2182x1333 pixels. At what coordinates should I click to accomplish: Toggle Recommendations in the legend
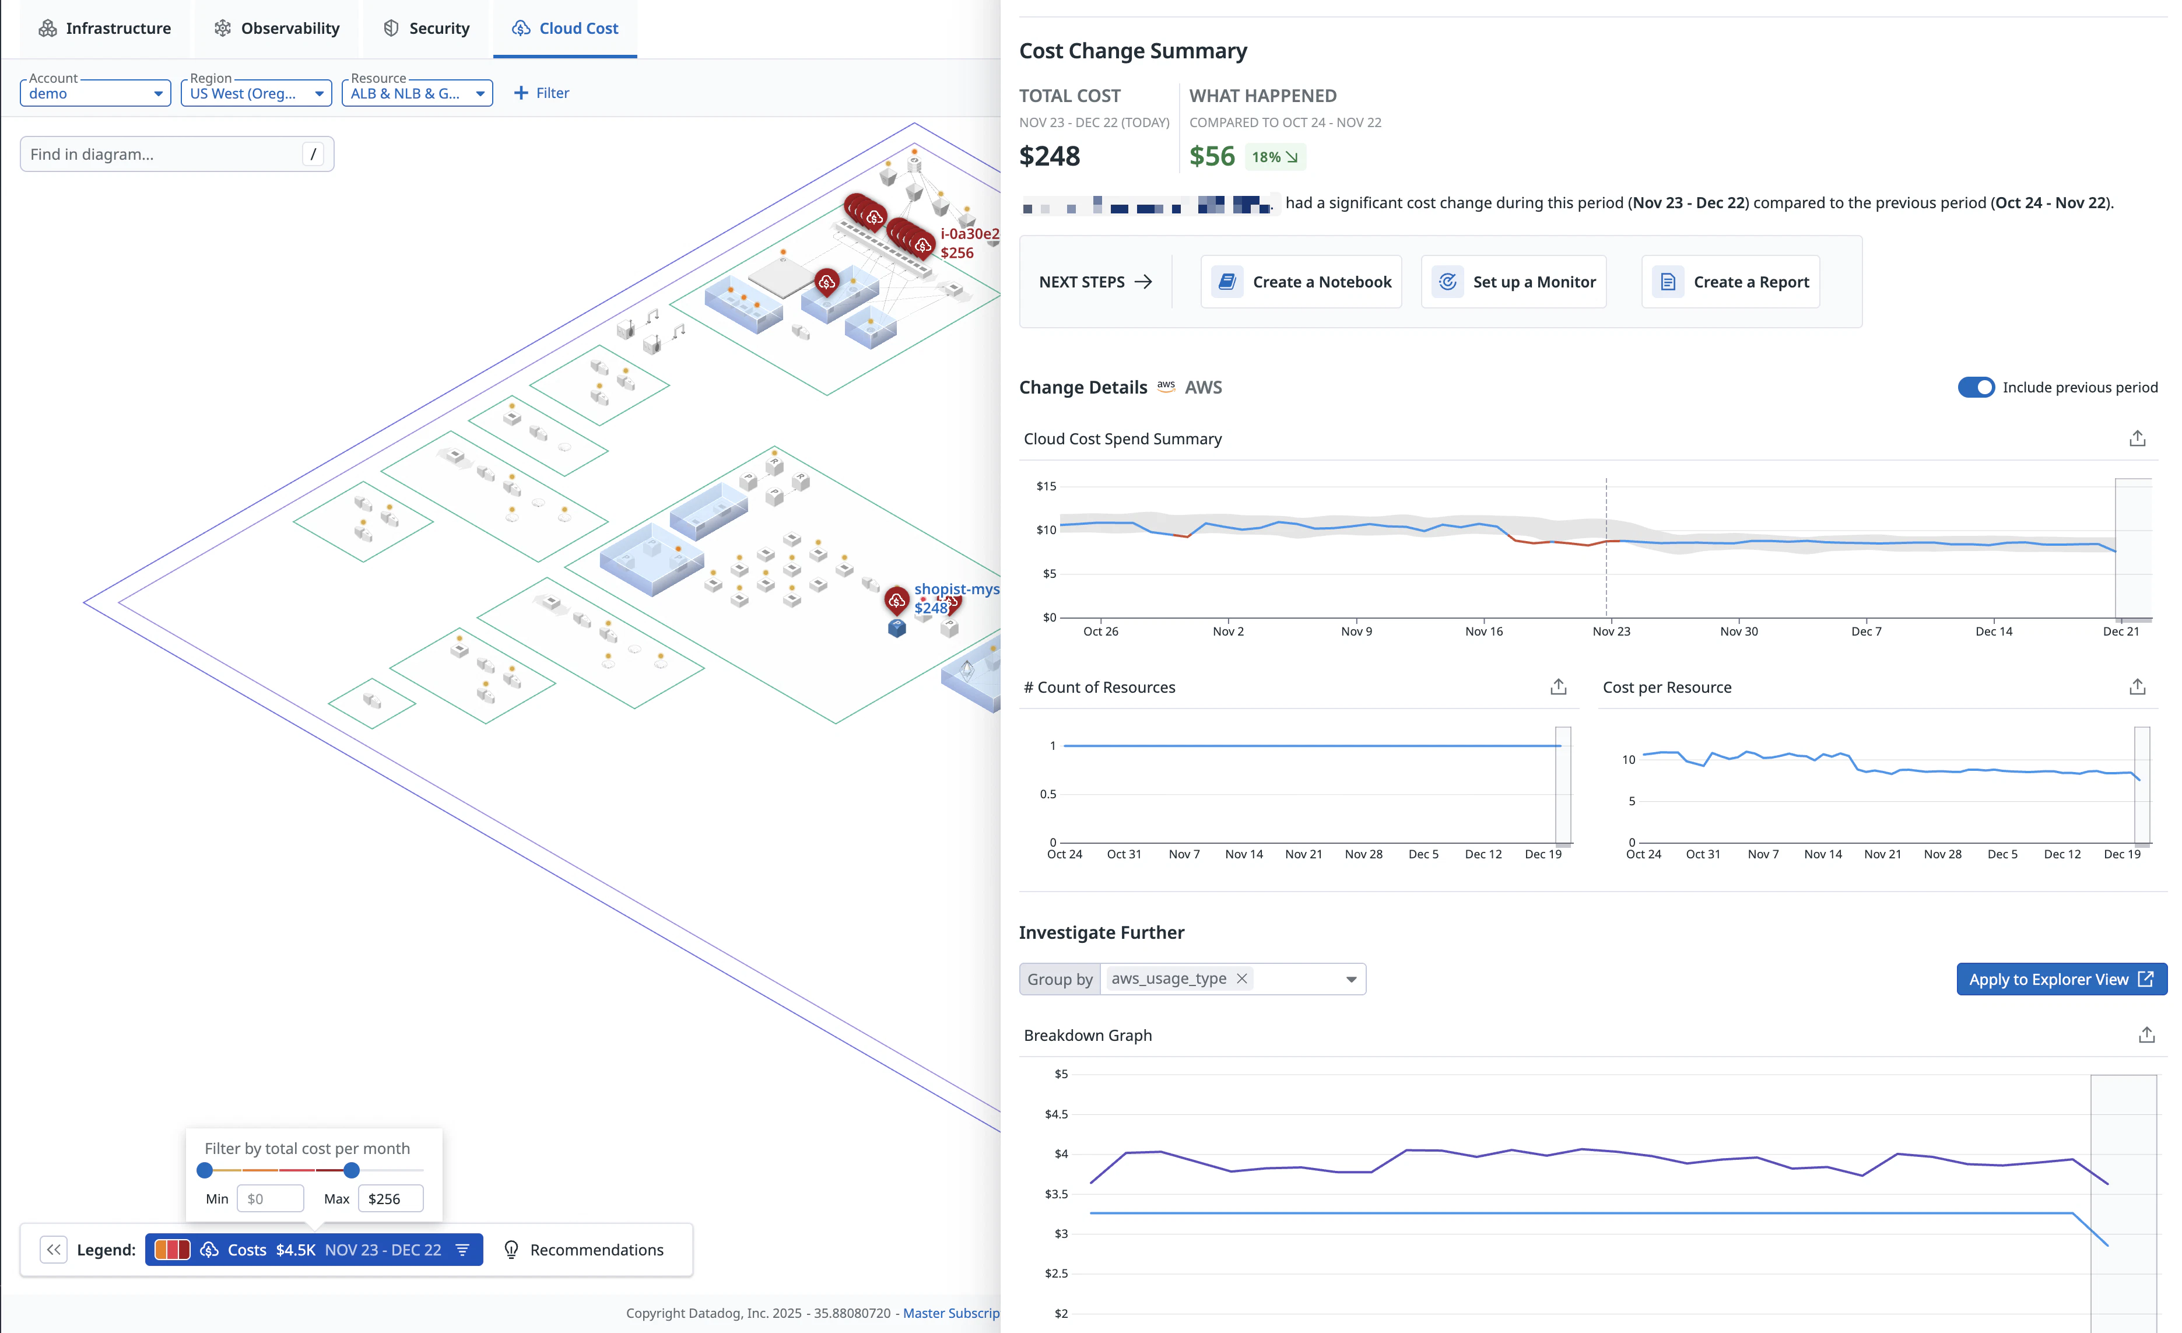(584, 1250)
